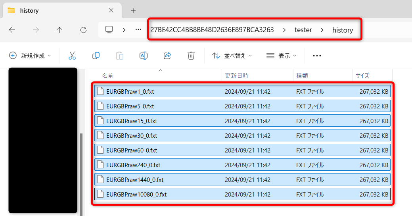Select file EURGBP.raw240_0.fxt

242,165
